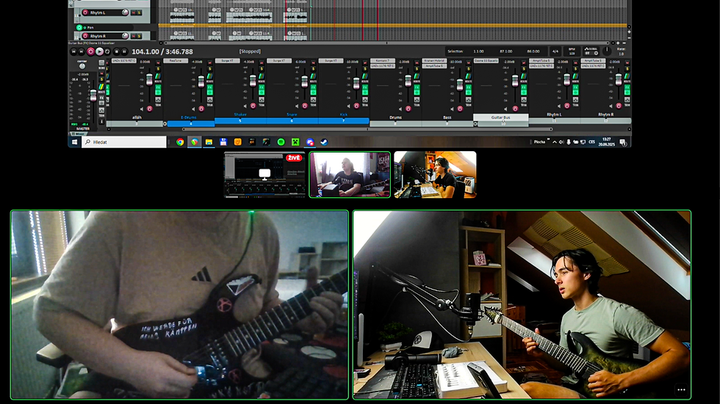Expand the Plocha toolbar chevron in the taskbar
The image size is (720, 404).
548,140
